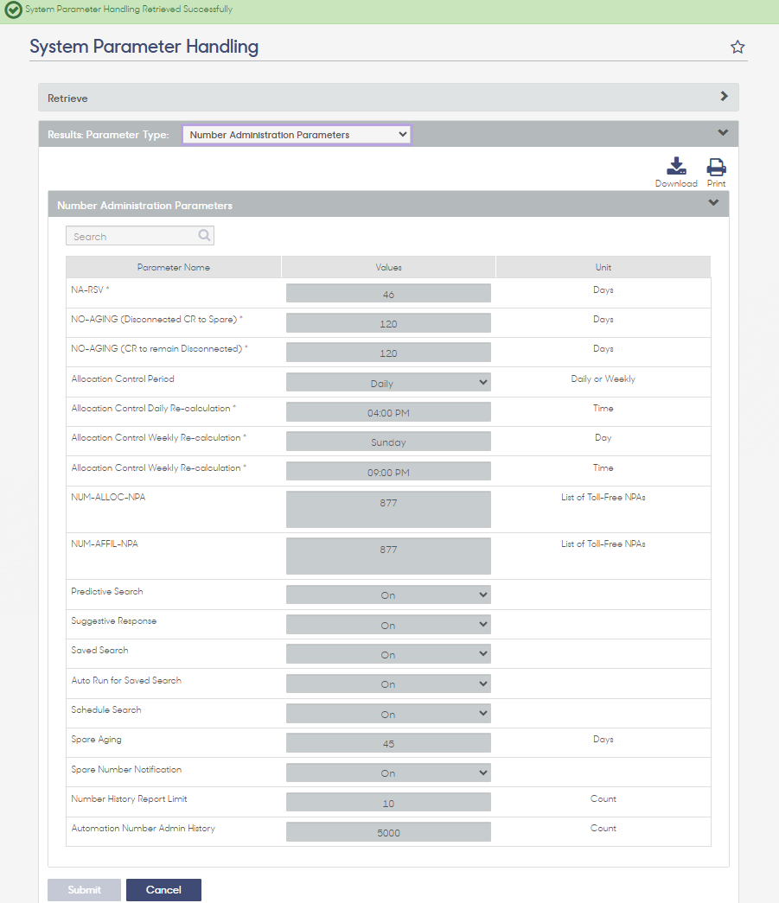Open the Parameter Type dropdown
Screen dimensions: 779x903
click(x=297, y=135)
